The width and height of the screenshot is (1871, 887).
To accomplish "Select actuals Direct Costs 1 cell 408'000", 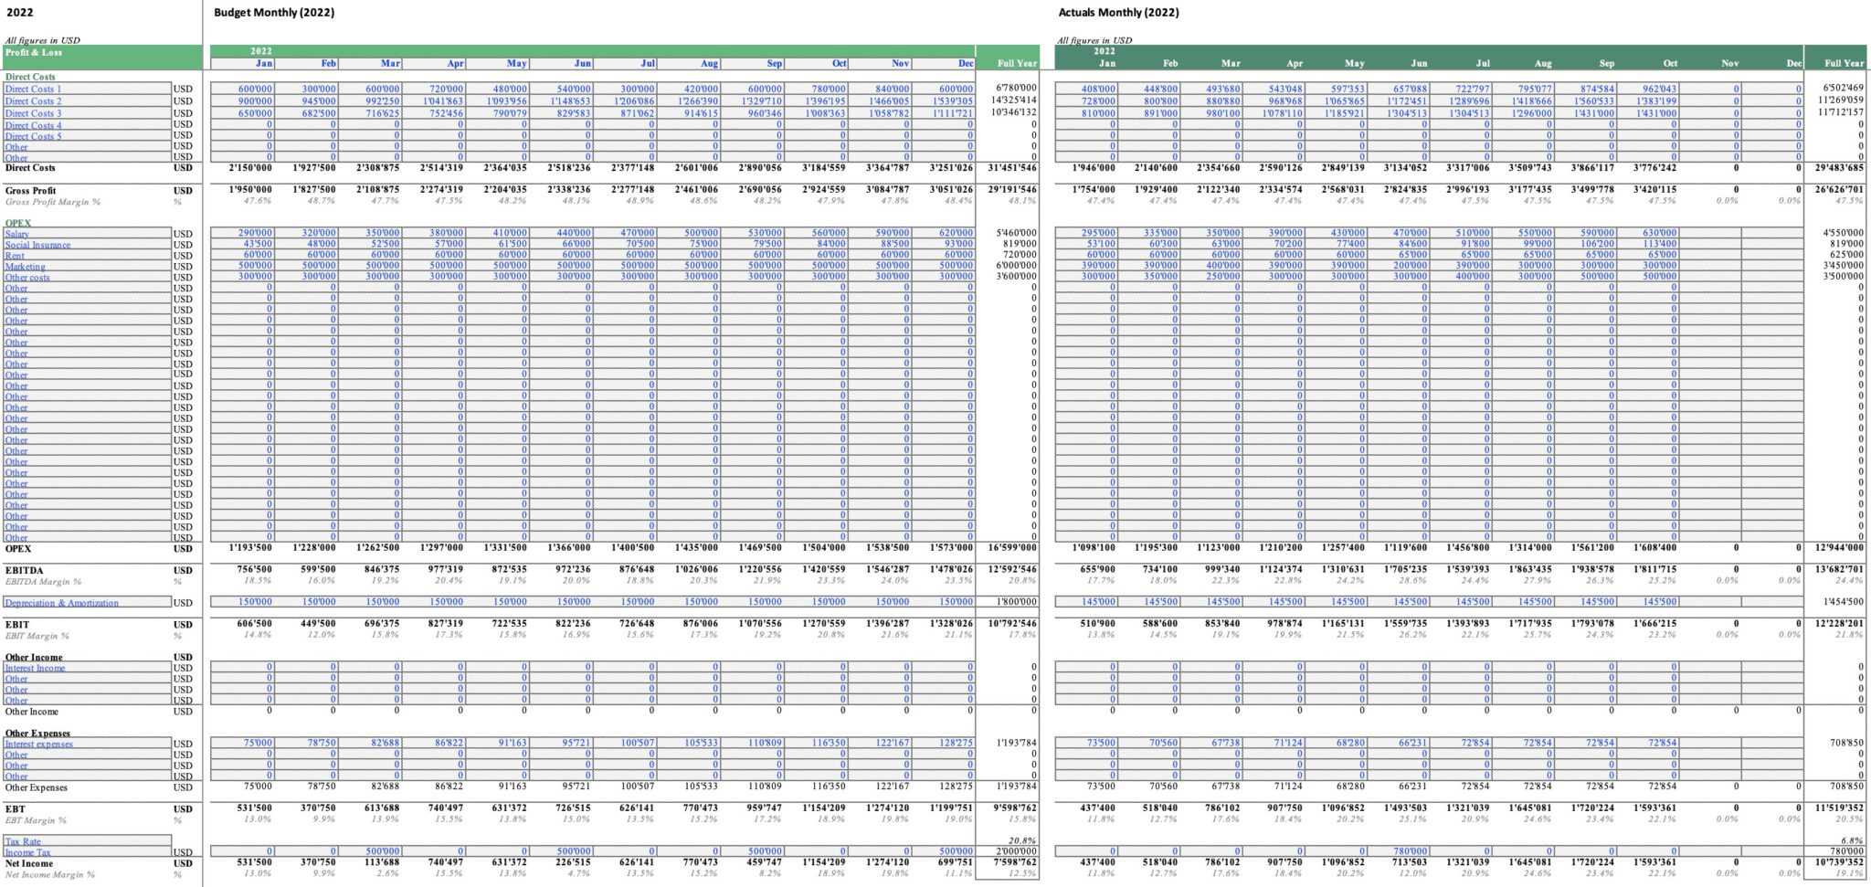I will click(x=1086, y=90).
